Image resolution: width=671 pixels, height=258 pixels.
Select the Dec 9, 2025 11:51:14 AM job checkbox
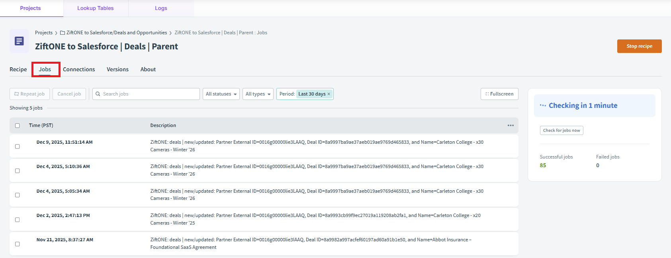coord(17,146)
